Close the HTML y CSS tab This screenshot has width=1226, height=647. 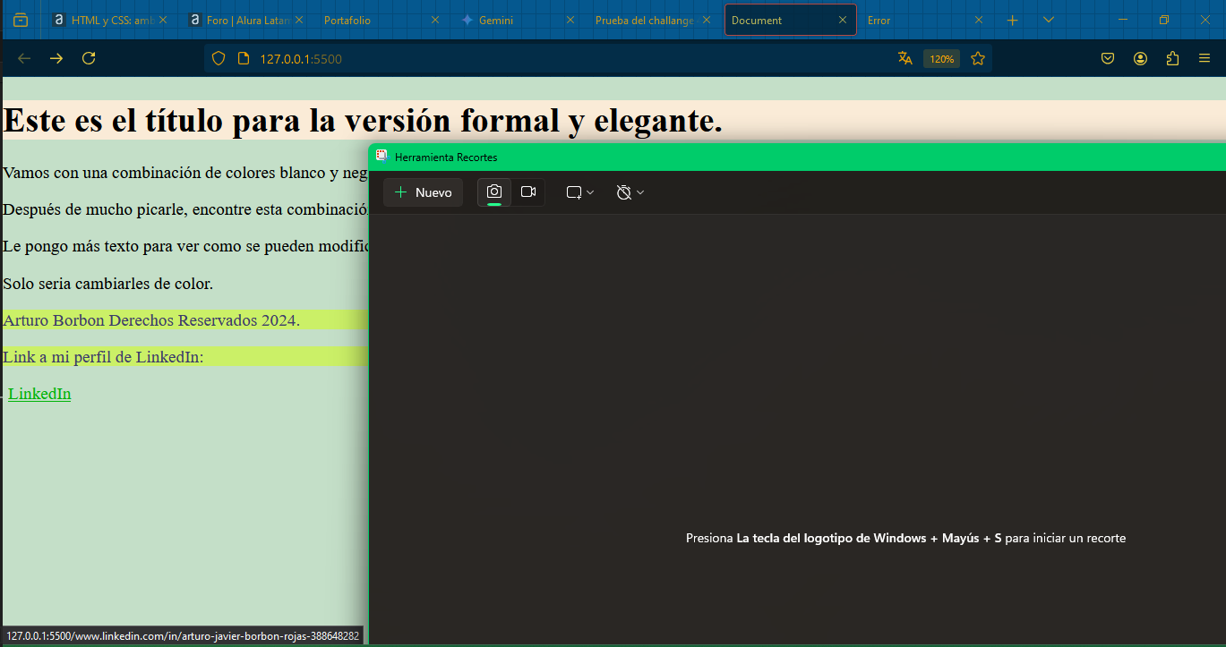[165, 20]
